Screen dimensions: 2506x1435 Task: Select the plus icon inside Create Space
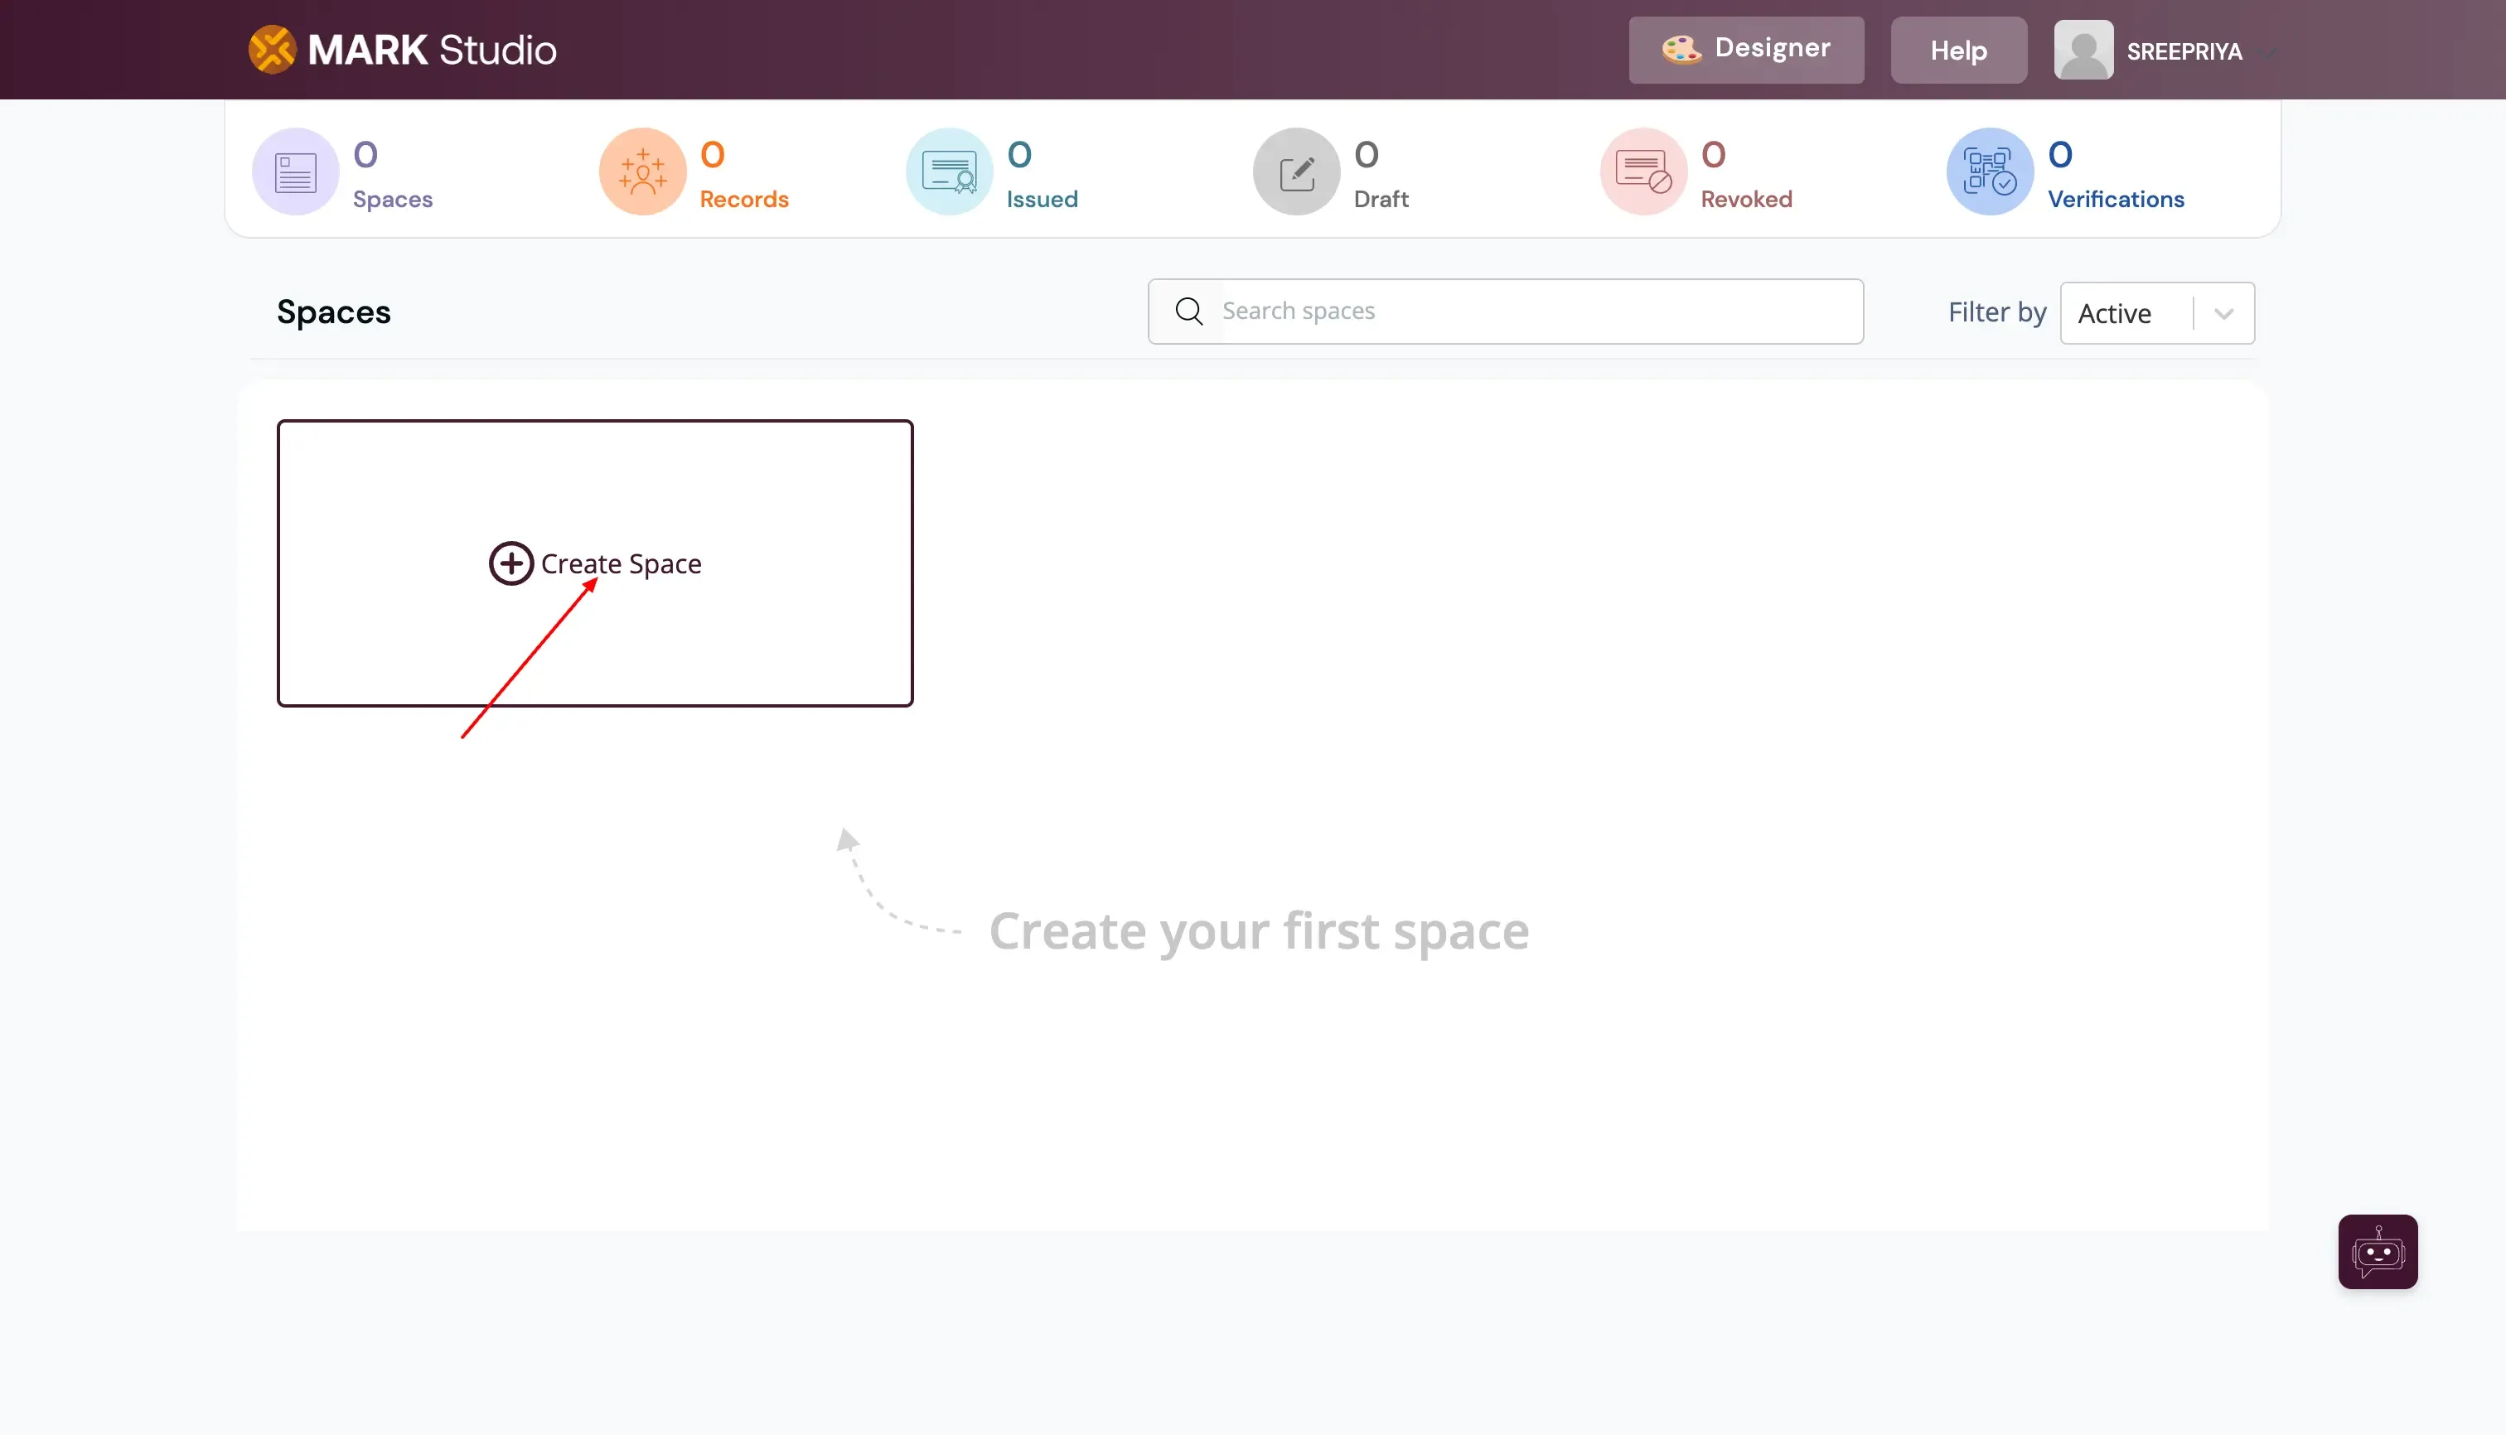pyautogui.click(x=510, y=563)
